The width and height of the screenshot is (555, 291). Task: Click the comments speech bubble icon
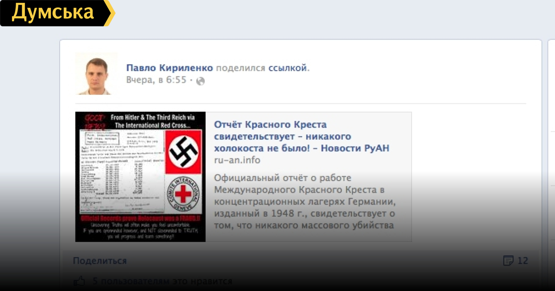(508, 261)
